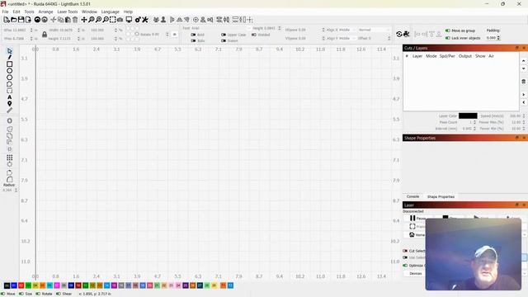Open the Window menu
Viewport: 528px width, 297px height.
click(89, 12)
